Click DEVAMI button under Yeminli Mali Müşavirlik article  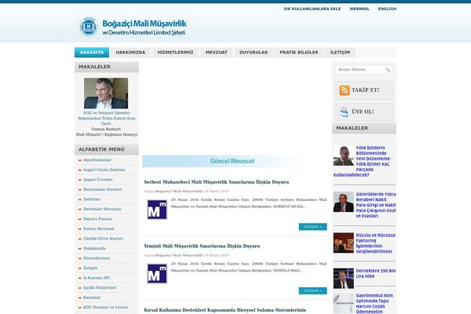[312, 291]
